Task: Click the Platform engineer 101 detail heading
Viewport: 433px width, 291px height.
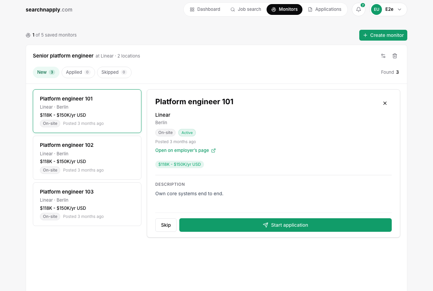Action: [195, 102]
